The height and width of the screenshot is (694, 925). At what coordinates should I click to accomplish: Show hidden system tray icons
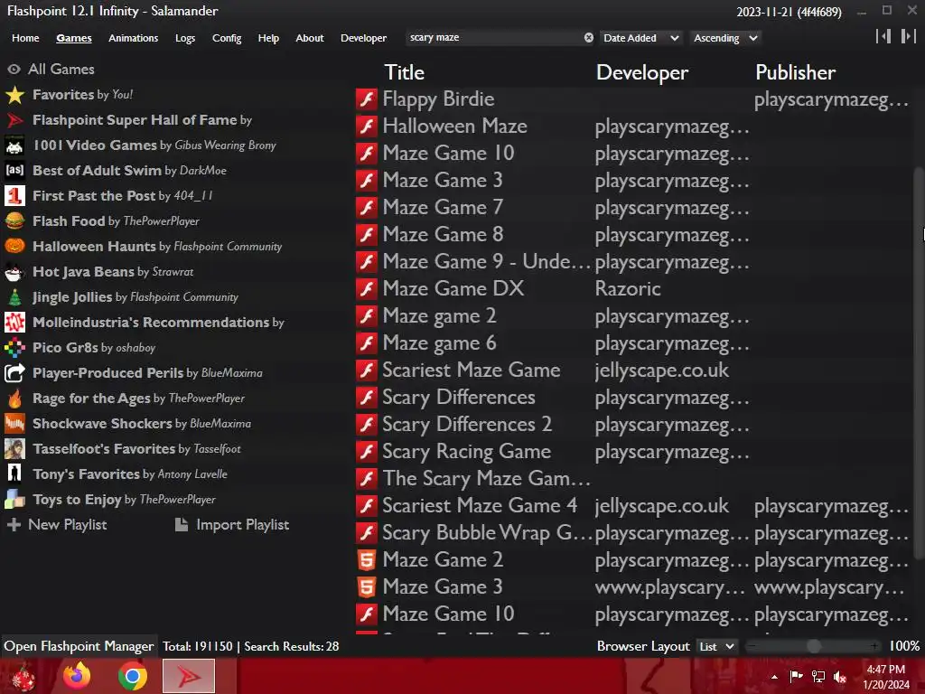(x=774, y=677)
